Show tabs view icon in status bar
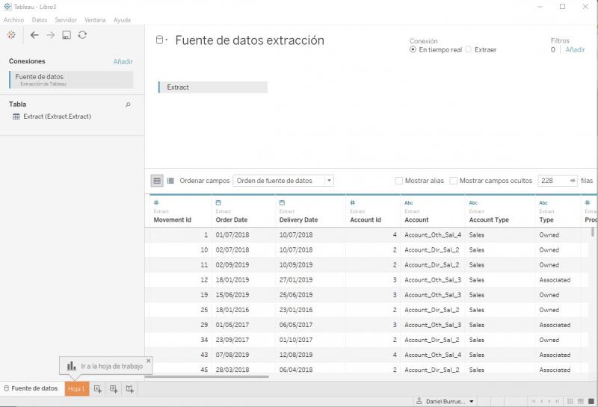Screen dimensions: 598x407 591,401
